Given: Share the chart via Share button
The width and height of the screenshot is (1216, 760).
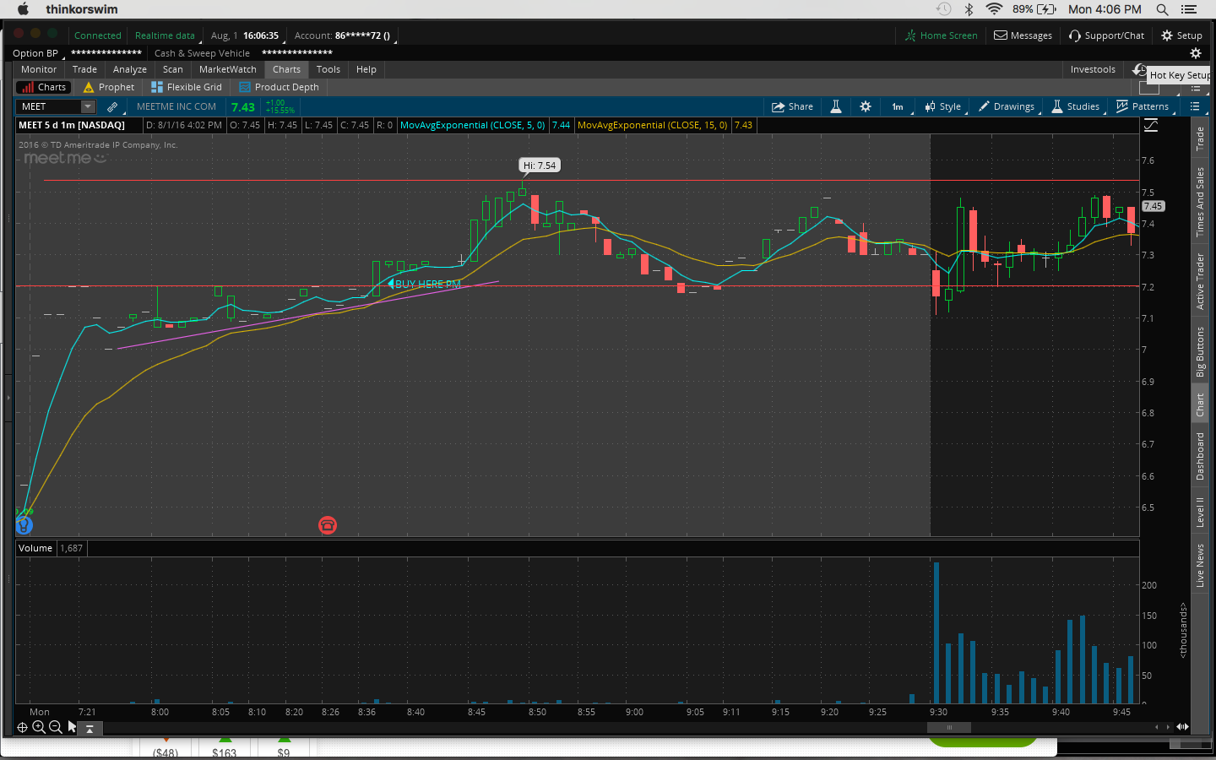Looking at the screenshot, I should [792, 106].
